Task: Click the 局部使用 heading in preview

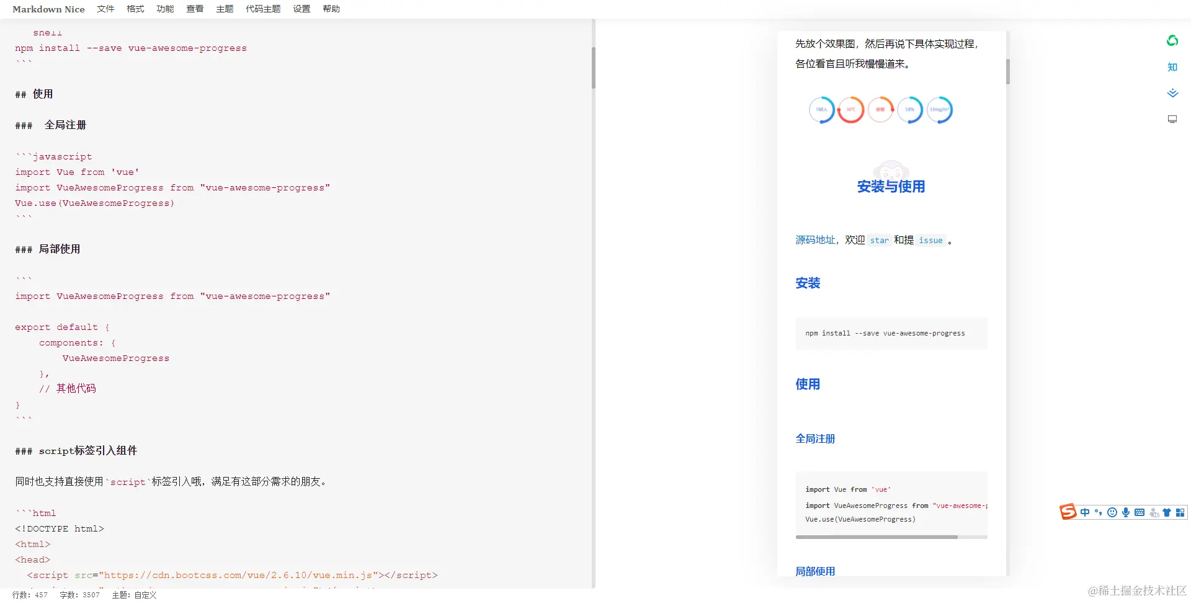Action: (815, 571)
